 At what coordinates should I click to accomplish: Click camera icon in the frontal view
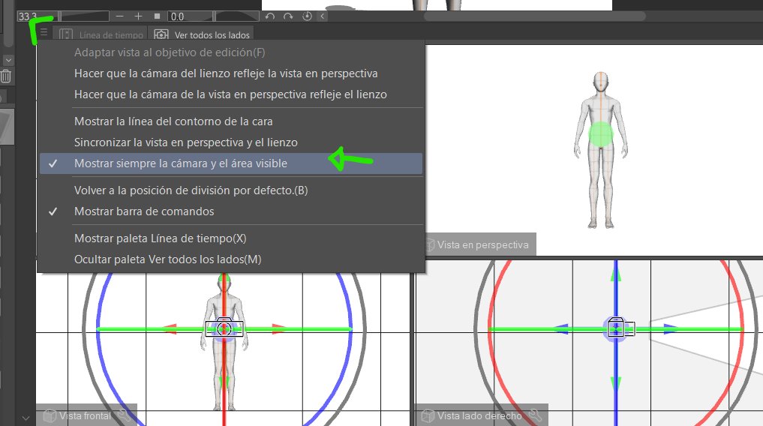coord(224,328)
